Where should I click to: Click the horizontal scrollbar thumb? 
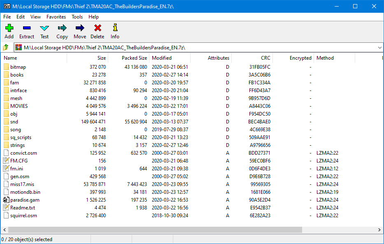tap(155, 230)
